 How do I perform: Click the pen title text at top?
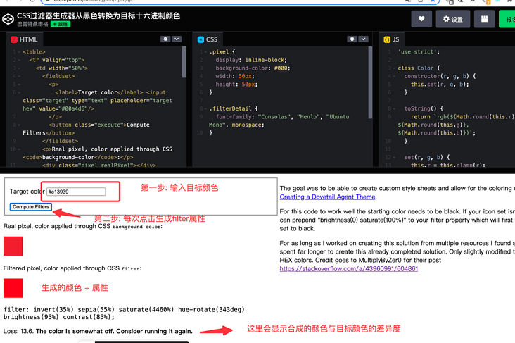(98, 15)
